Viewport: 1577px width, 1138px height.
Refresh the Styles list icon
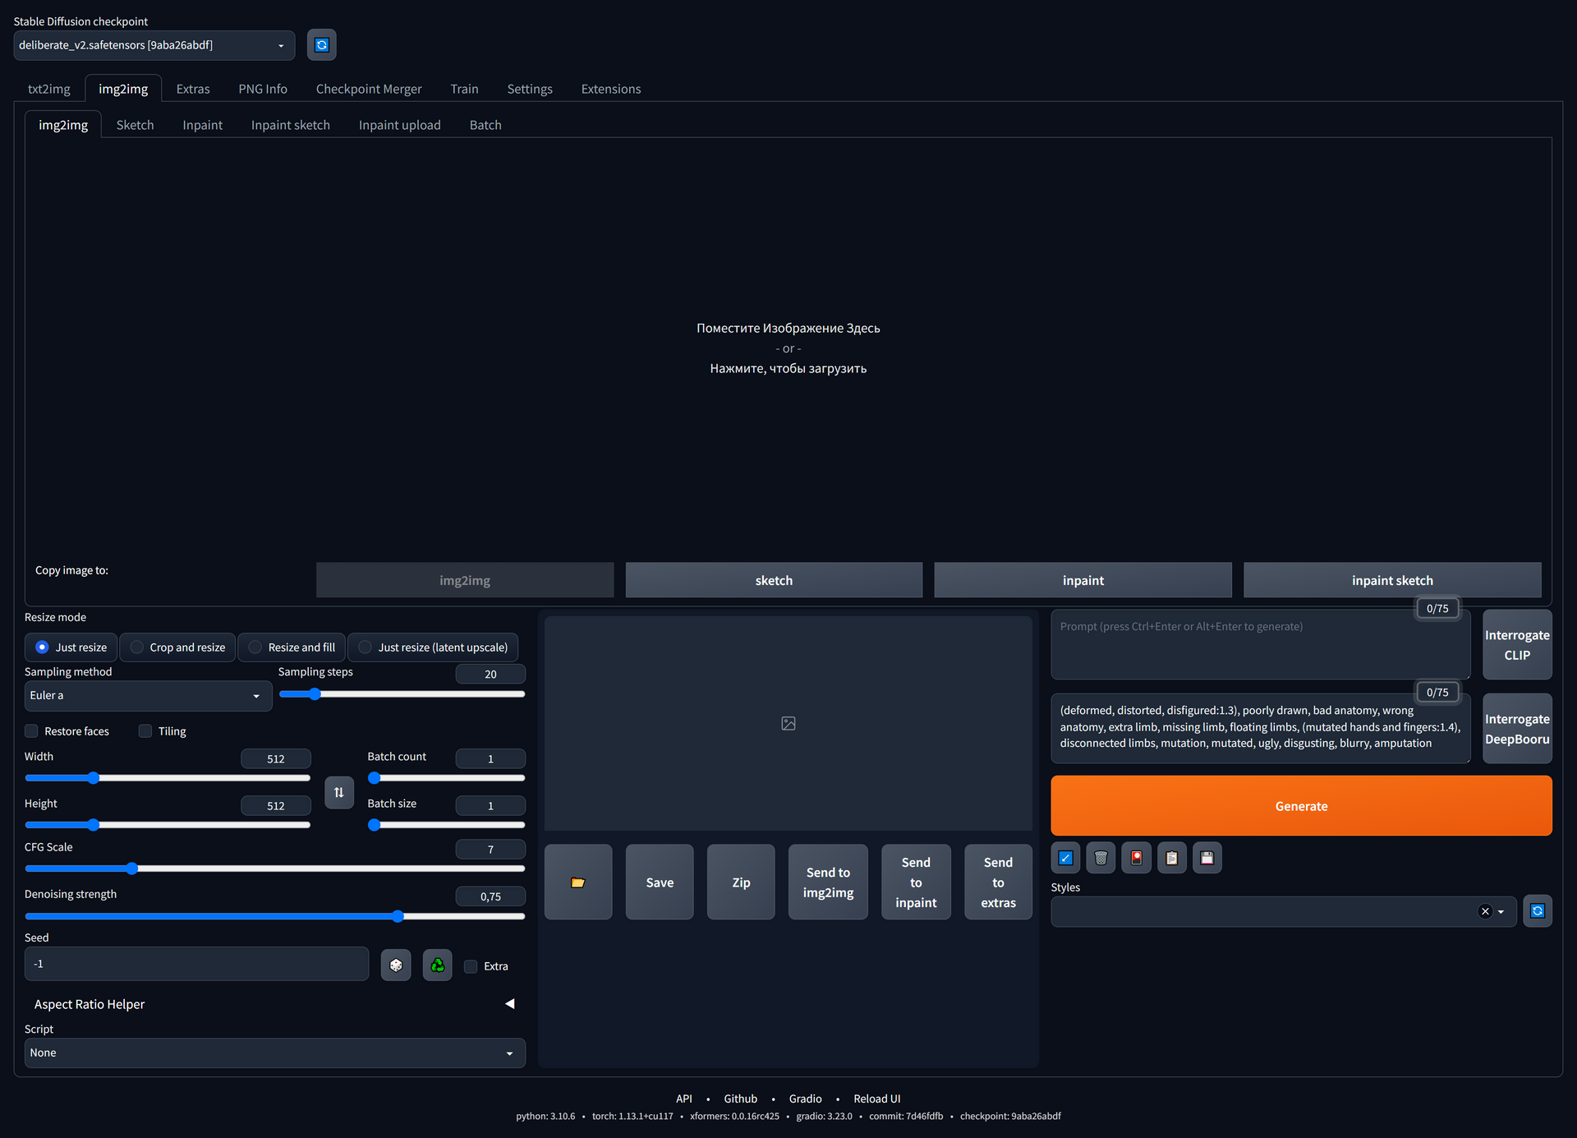coord(1537,911)
